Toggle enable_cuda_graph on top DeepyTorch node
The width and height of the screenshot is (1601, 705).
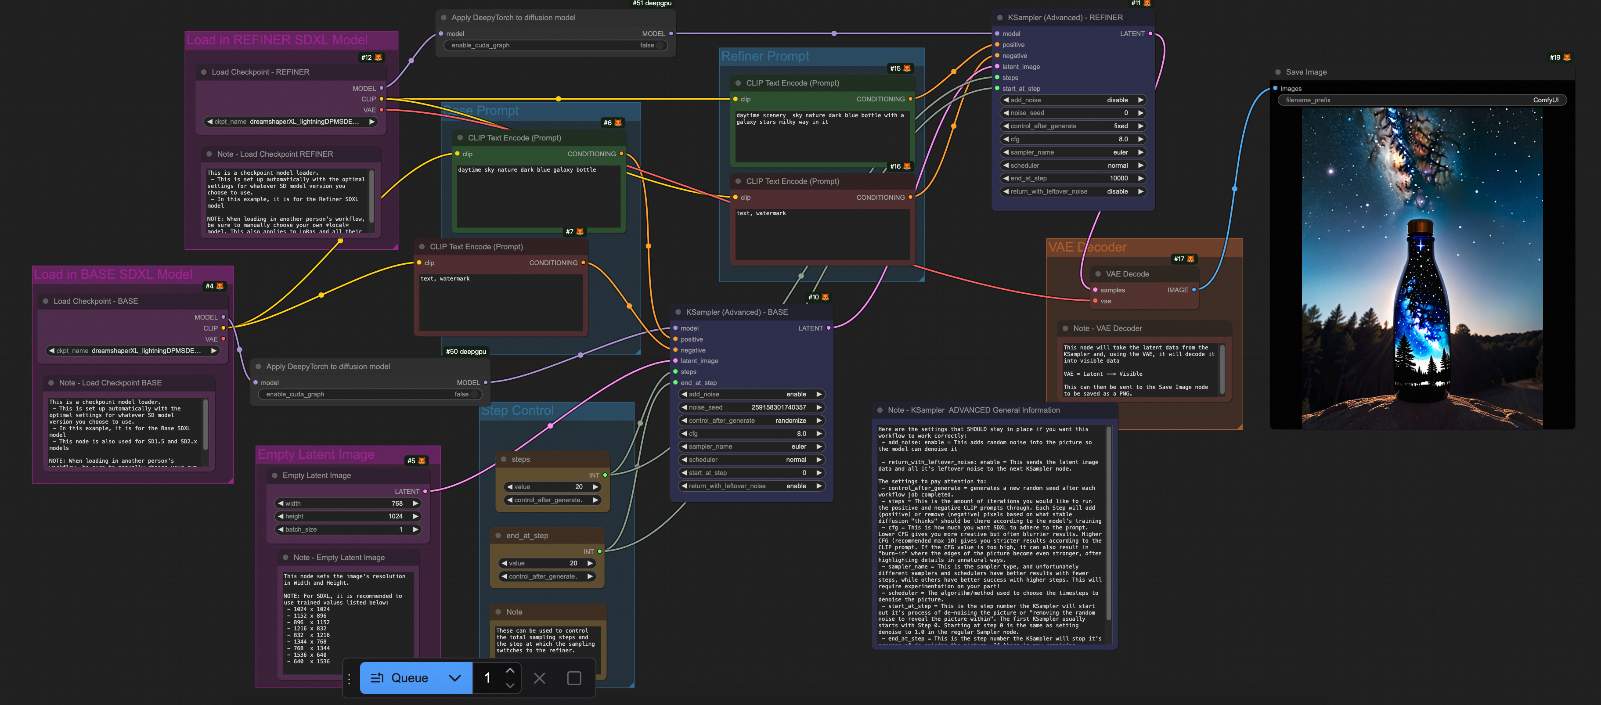[x=661, y=45]
